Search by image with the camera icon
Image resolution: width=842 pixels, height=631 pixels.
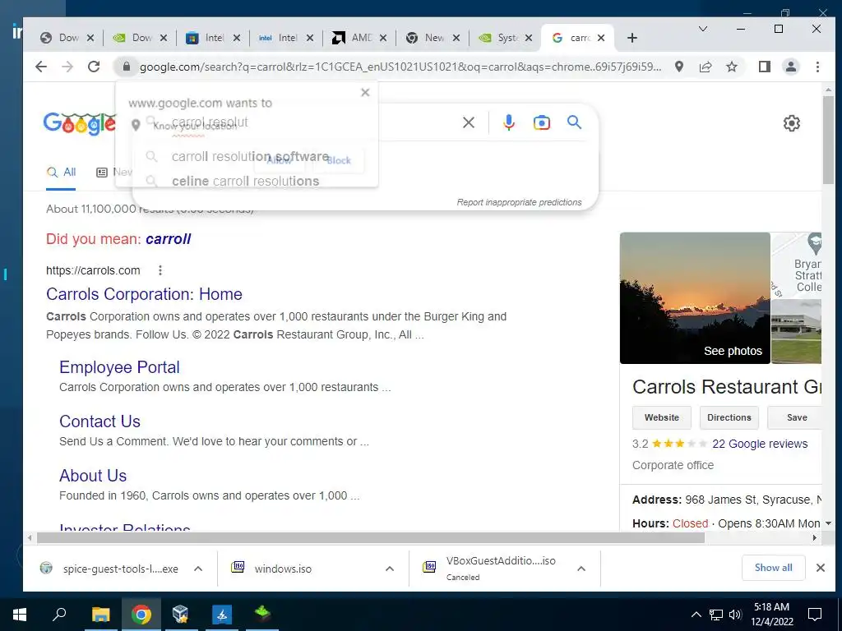[x=541, y=123]
